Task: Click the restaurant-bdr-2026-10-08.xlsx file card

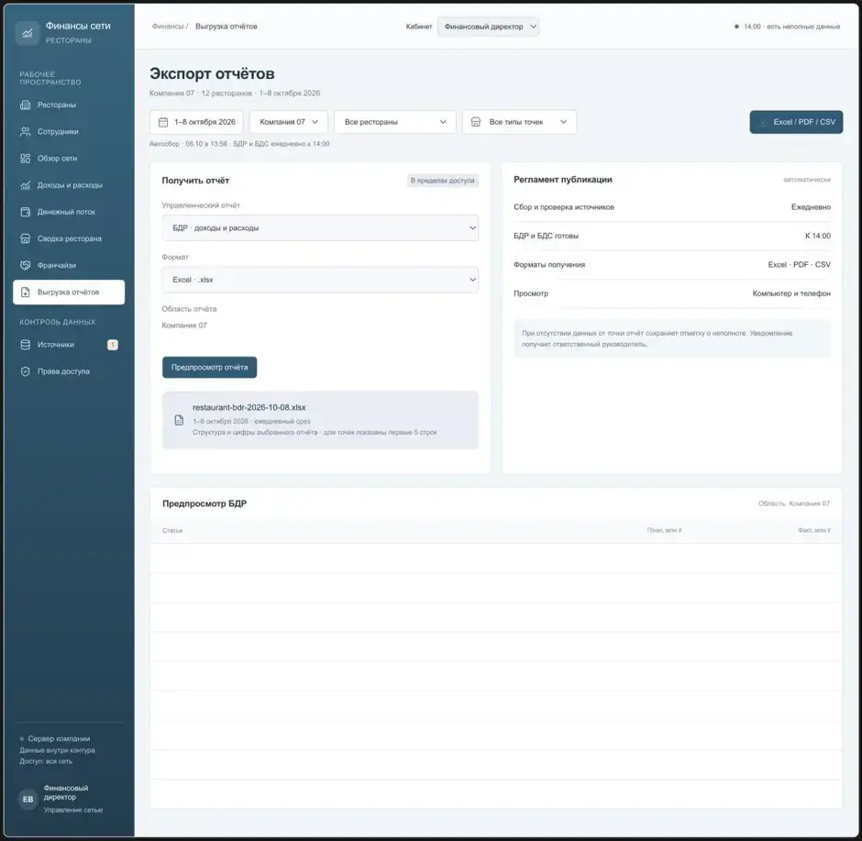Action: coord(320,420)
